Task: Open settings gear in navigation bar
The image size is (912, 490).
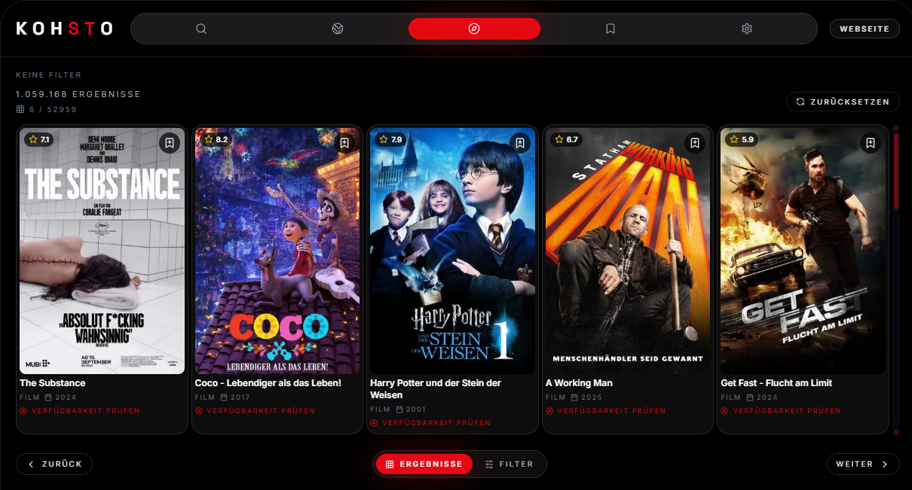Action: (747, 29)
